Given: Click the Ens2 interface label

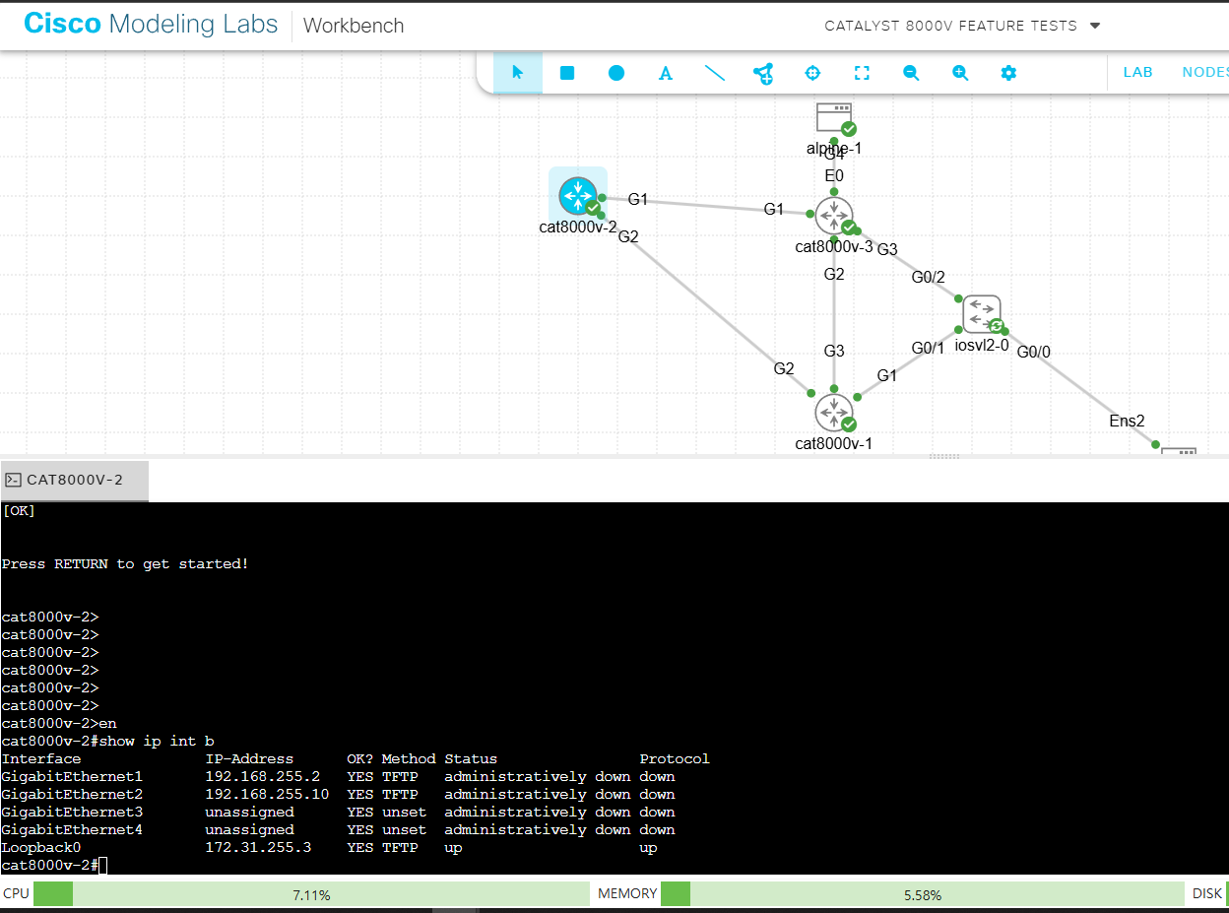Looking at the screenshot, I should tap(1128, 421).
